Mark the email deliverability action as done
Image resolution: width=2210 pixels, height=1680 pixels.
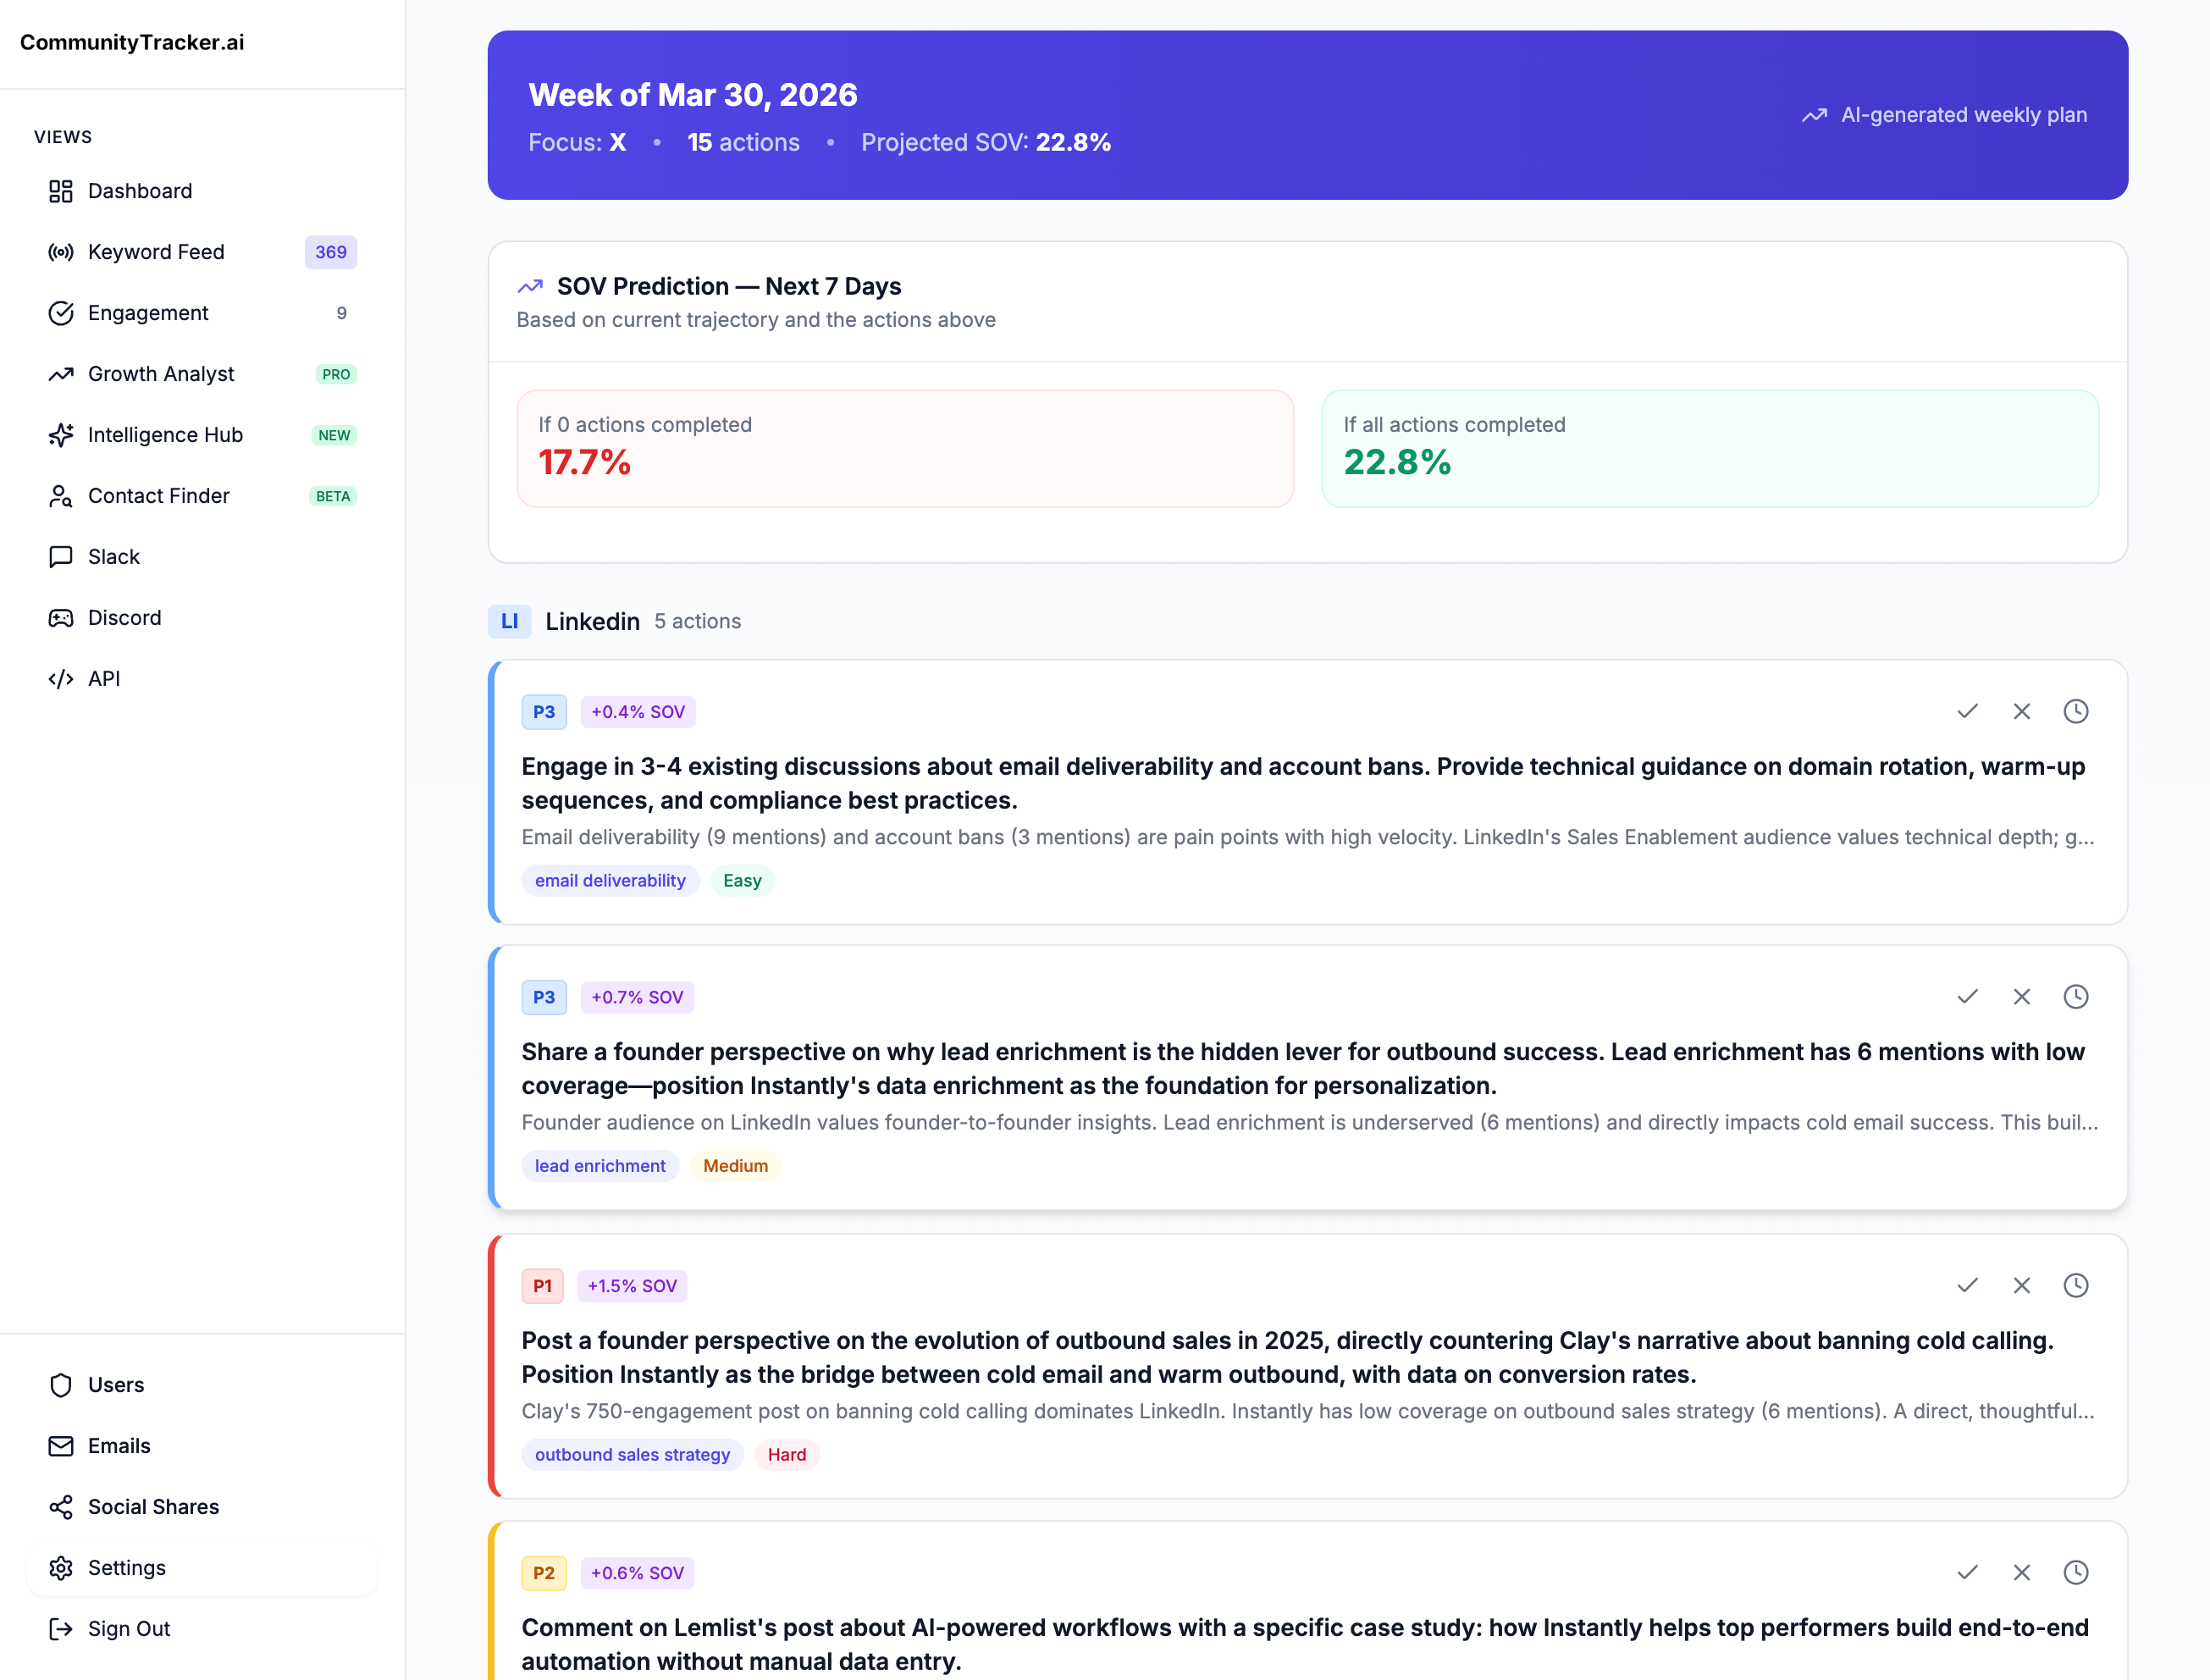click(x=1967, y=711)
